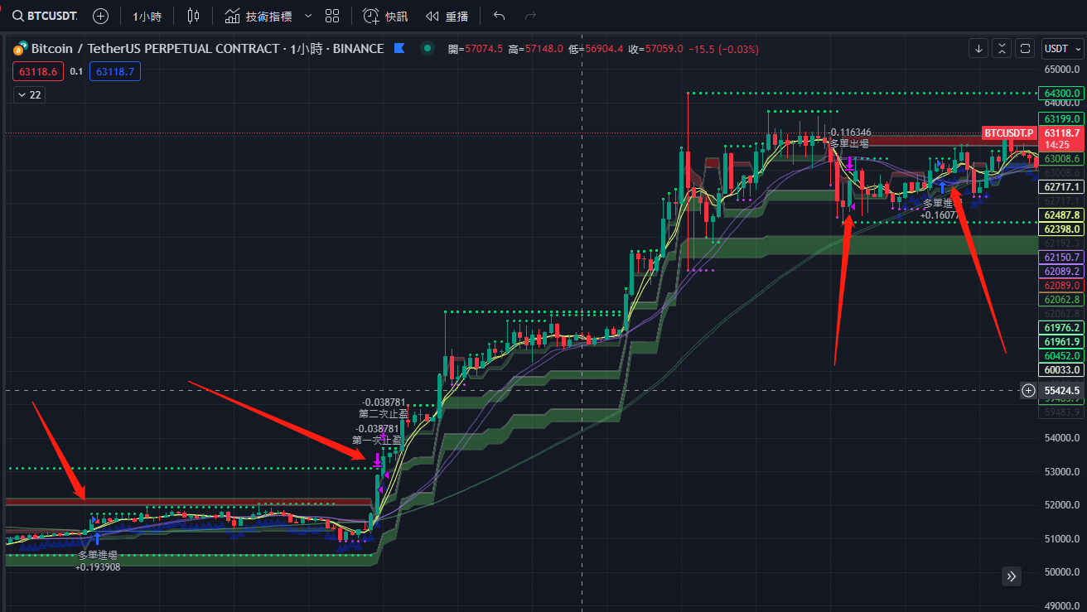The height and width of the screenshot is (612, 1087).
Task: Undo the last chart action
Action: click(499, 16)
